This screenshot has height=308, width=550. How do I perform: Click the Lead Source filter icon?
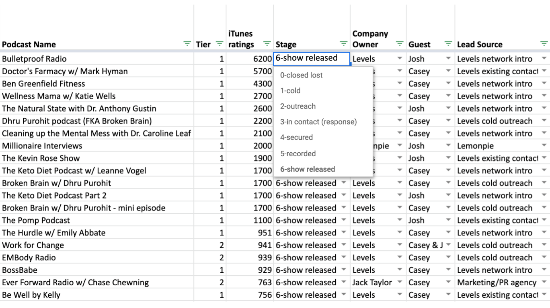click(544, 44)
